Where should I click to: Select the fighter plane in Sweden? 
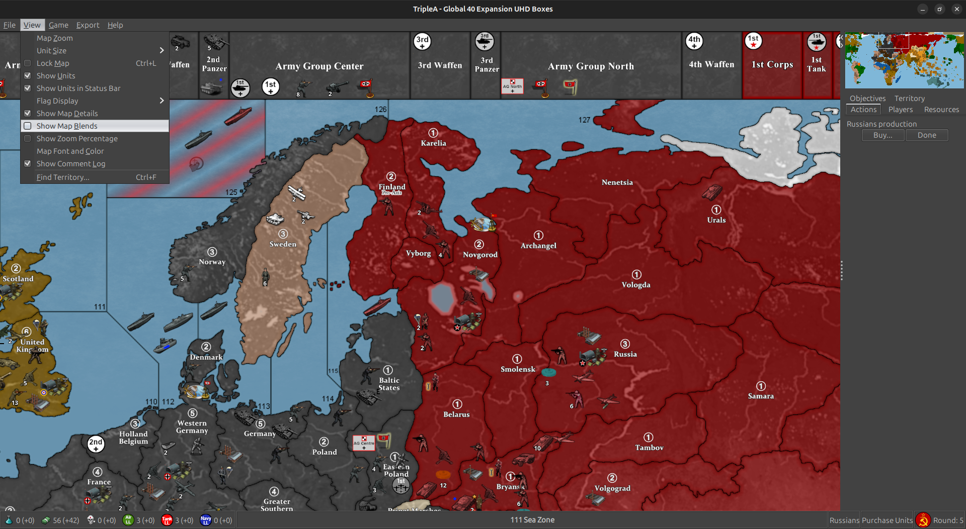(x=297, y=192)
